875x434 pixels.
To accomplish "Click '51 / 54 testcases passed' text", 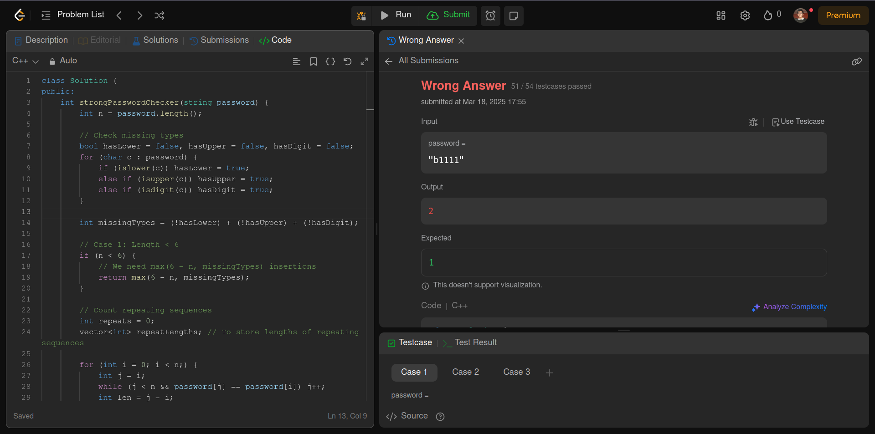I will (x=551, y=87).
